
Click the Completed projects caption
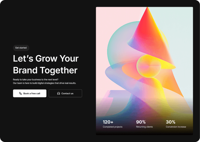[x=112, y=127]
